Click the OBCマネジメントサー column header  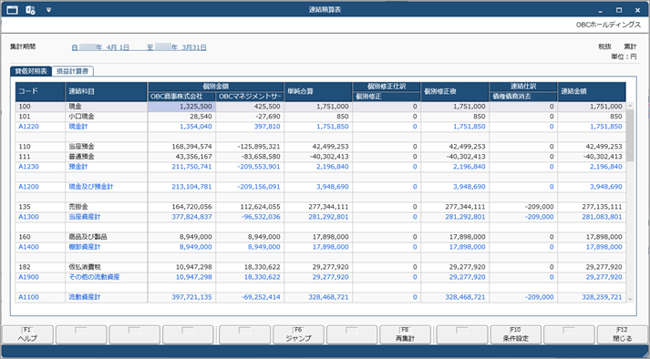[250, 97]
